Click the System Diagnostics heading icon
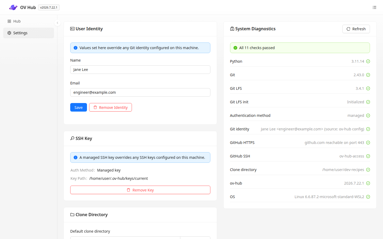Viewport: 383px width, 239px height. (232, 29)
